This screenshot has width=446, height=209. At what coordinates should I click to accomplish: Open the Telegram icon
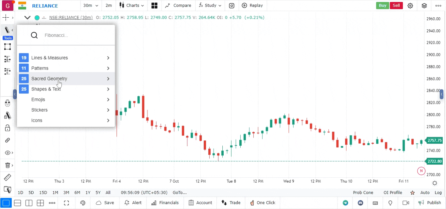click(x=345, y=203)
